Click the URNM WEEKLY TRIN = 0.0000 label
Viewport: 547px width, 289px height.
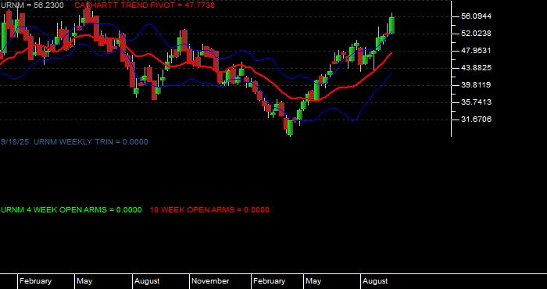pyautogui.click(x=91, y=142)
